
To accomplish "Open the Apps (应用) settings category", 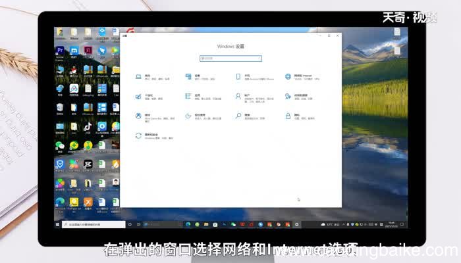I will tap(203, 97).
